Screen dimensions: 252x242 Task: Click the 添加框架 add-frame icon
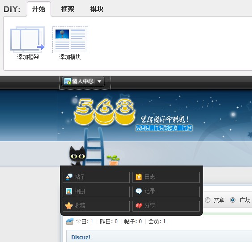(x=28, y=40)
